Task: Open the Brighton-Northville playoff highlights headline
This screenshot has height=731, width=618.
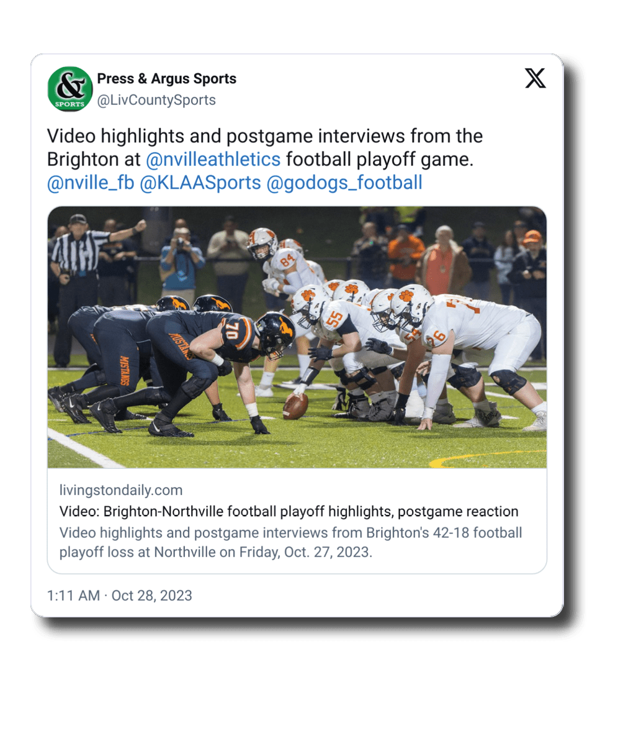Action: [x=289, y=511]
